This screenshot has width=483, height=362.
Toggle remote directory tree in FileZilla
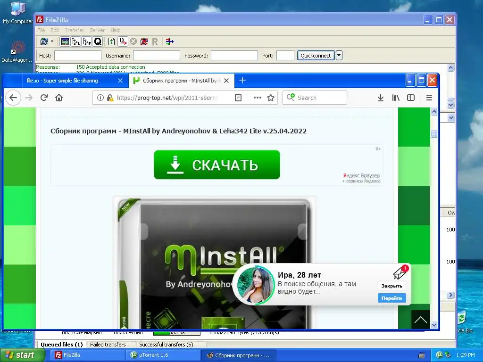point(87,41)
